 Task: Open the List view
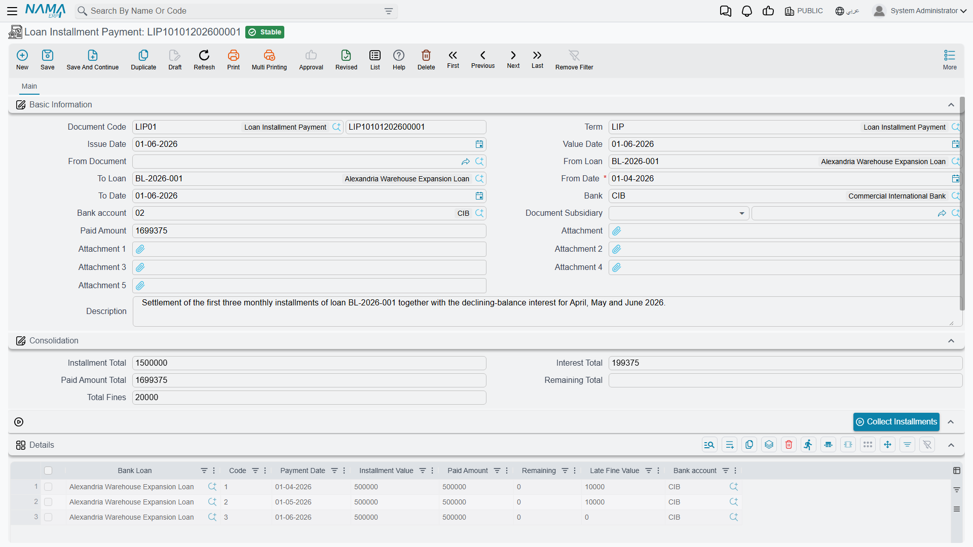point(375,59)
